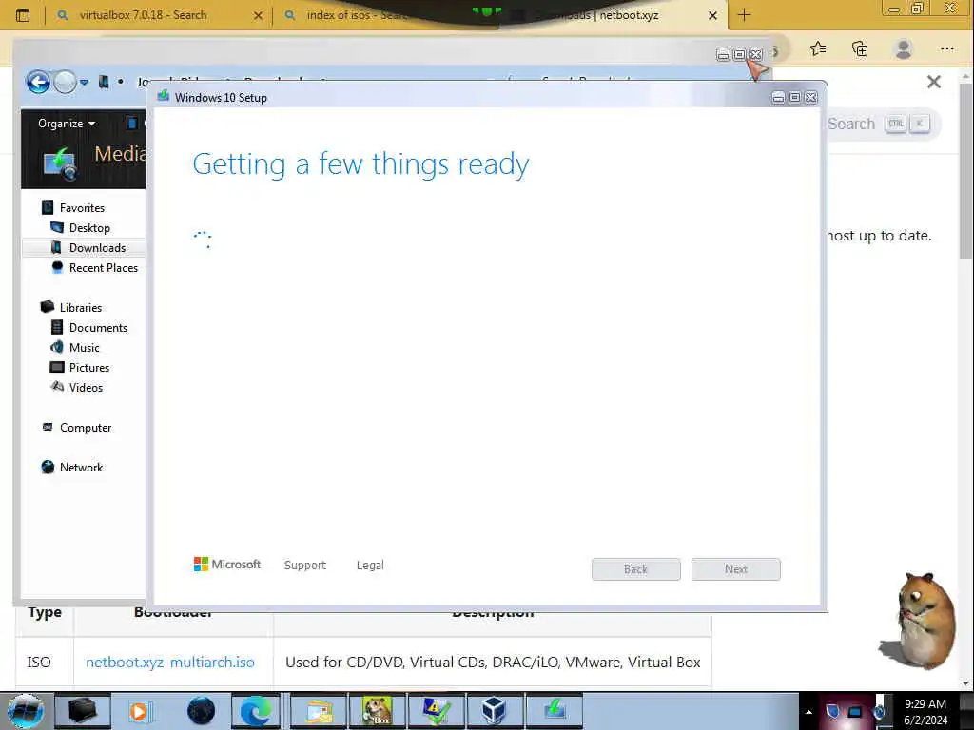Open Edge Settings and more menu
Image resolution: width=974 pixels, height=730 pixels.
946,48
